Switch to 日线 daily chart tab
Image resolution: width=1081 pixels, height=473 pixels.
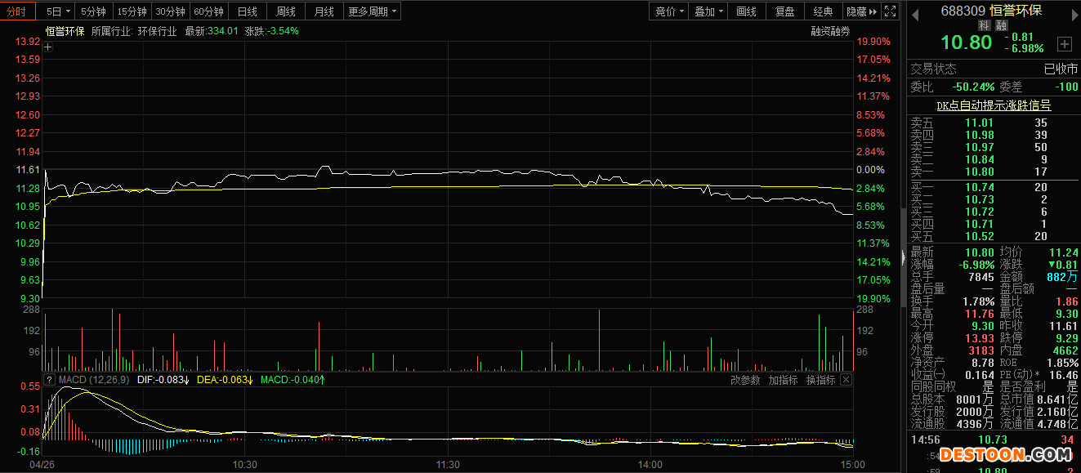pos(247,11)
